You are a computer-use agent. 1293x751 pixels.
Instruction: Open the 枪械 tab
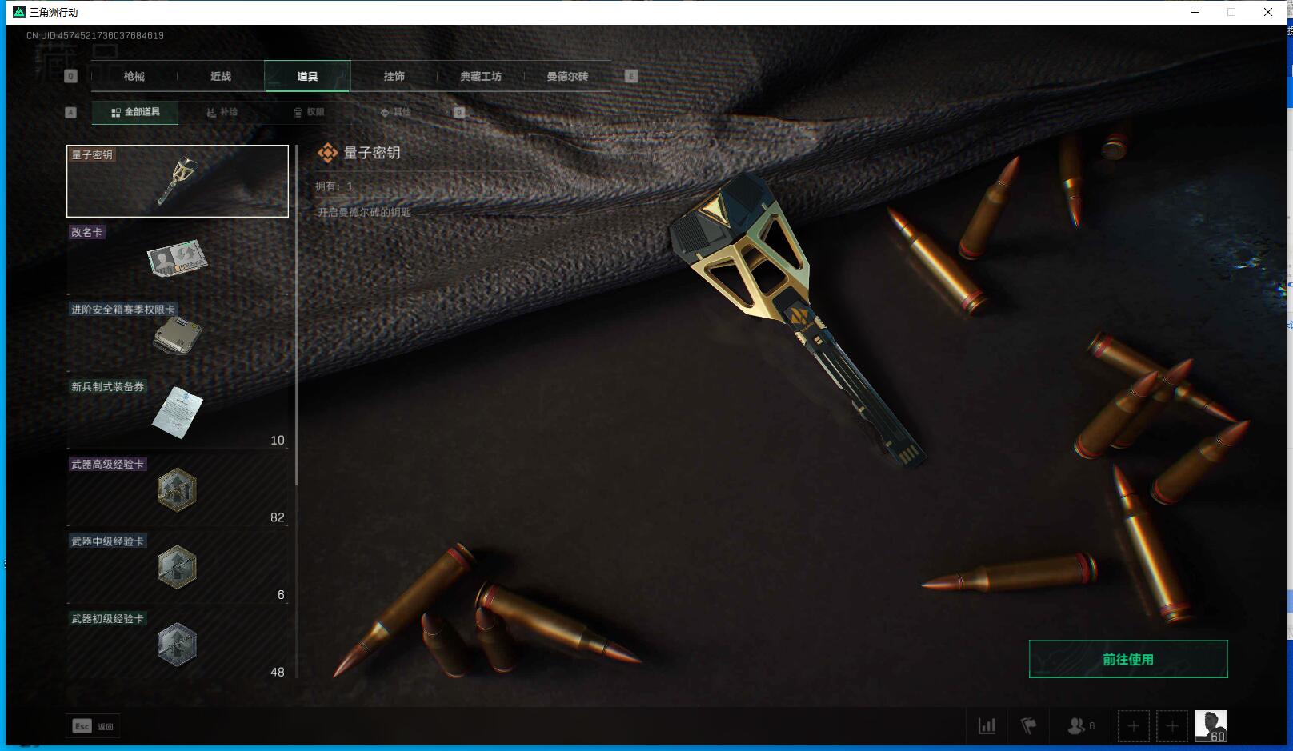134,76
